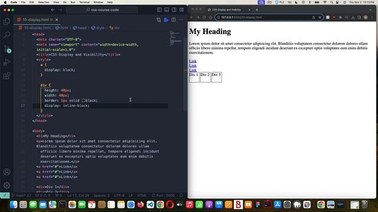The width and height of the screenshot is (378, 212).
Task: Expand the style breadcrumb segment
Action: [x=98, y=28]
